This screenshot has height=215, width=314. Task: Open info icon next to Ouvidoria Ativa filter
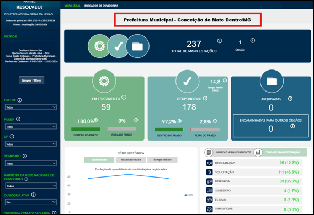pos(34,195)
